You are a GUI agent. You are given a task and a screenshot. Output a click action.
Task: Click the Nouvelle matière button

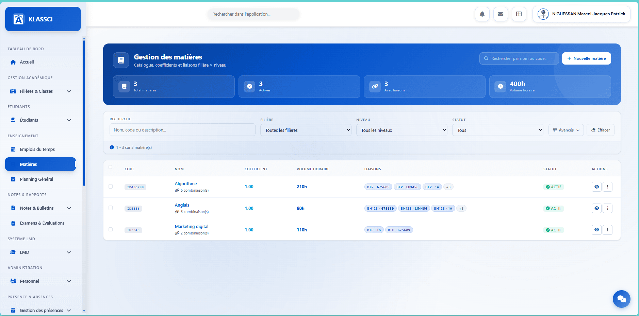tap(586, 58)
